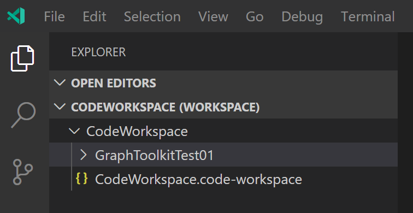Click the curly braces JSON file icon
Screen dimensions: 413x213
81,179
